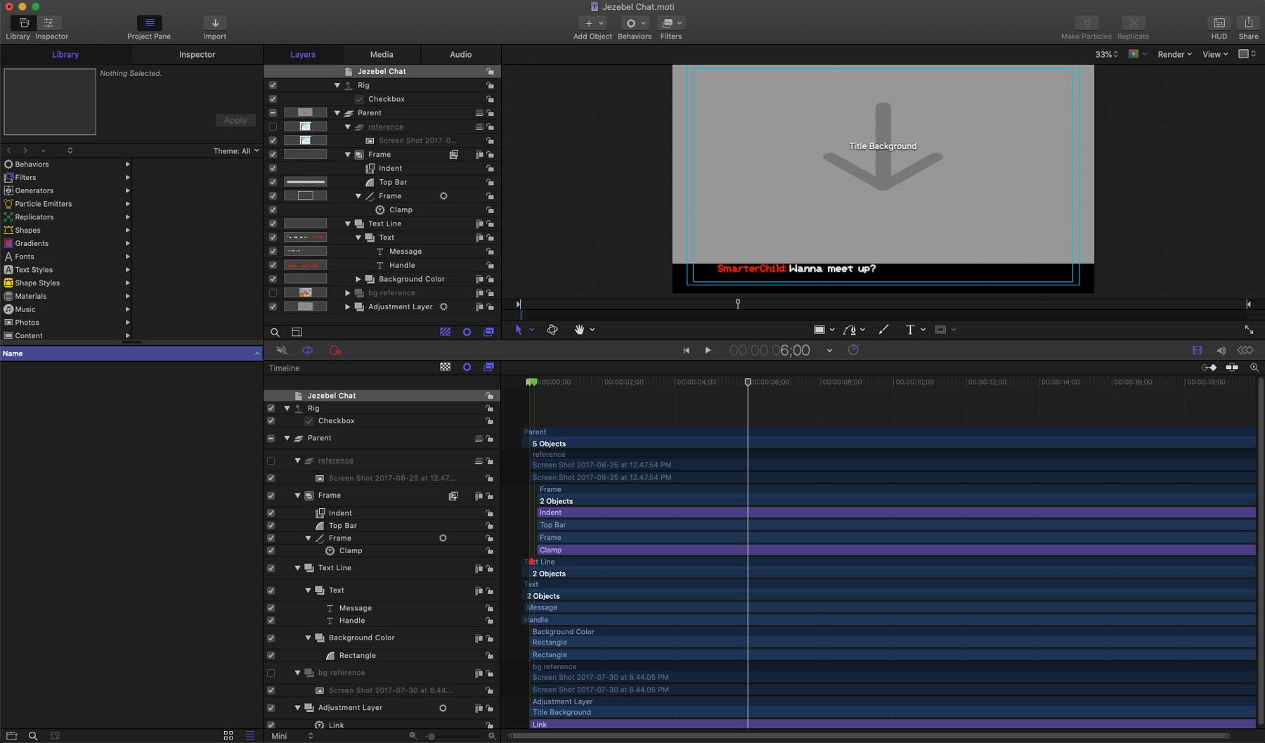
Task: Click the Apply button in Library
Action: click(x=235, y=121)
